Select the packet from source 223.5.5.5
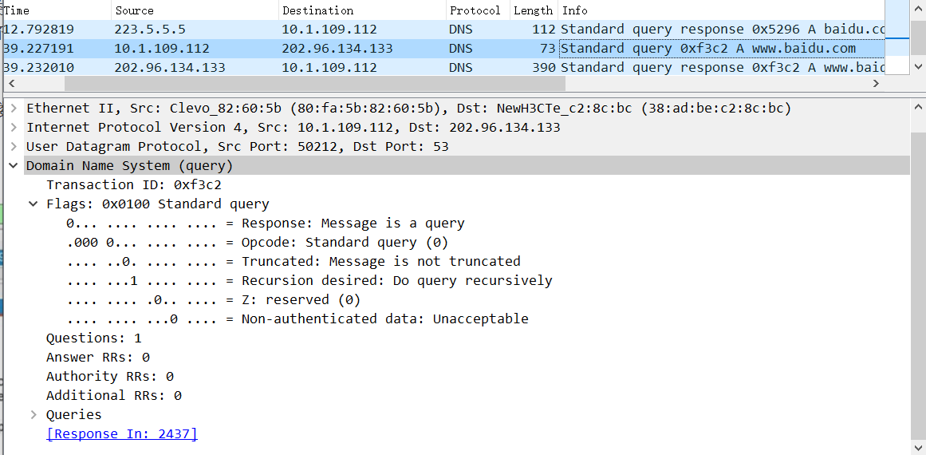Screen dimensions: 926x455 coord(443,30)
